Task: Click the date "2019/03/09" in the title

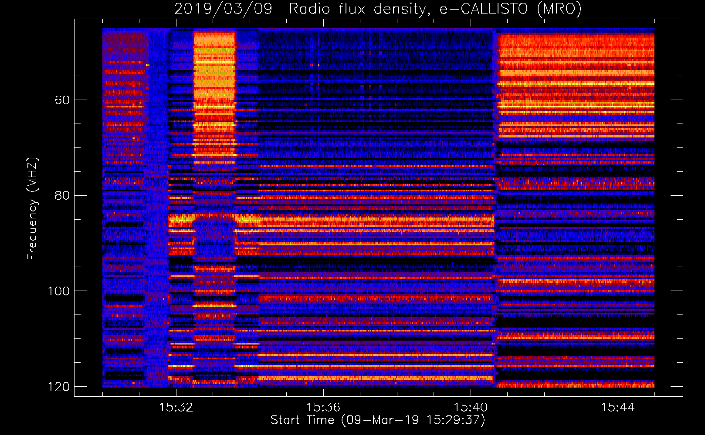Action: pyautogui.click(x=223, y=9)
